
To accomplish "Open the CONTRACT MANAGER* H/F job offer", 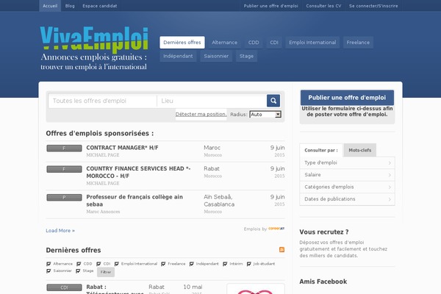I will click(x=122, y=148).
